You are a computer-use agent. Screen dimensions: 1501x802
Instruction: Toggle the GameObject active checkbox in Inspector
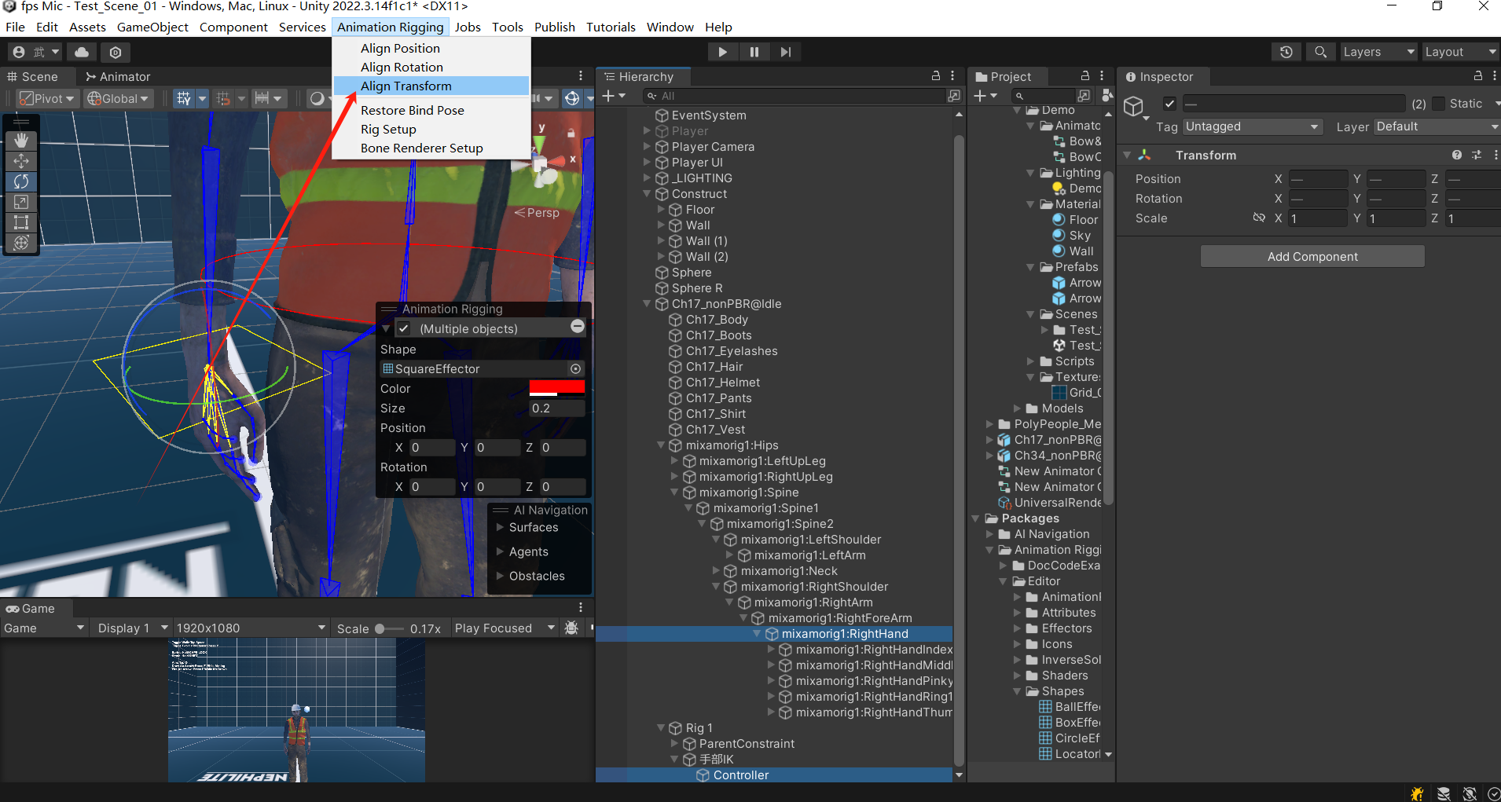coord(1169,104)
